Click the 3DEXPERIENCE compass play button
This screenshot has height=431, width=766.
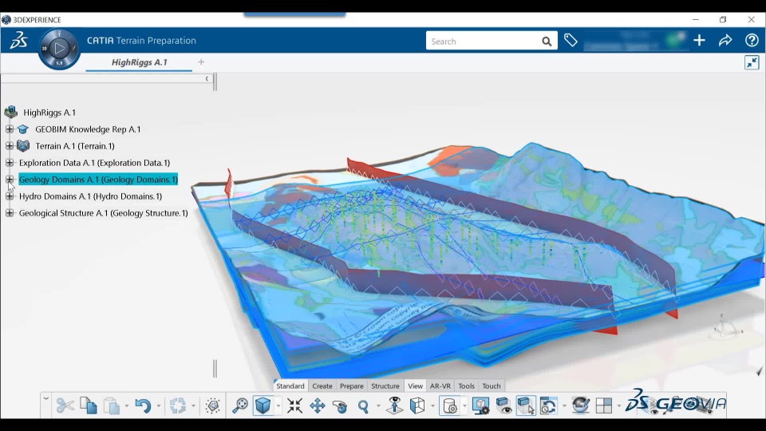[x=59, y=49]
